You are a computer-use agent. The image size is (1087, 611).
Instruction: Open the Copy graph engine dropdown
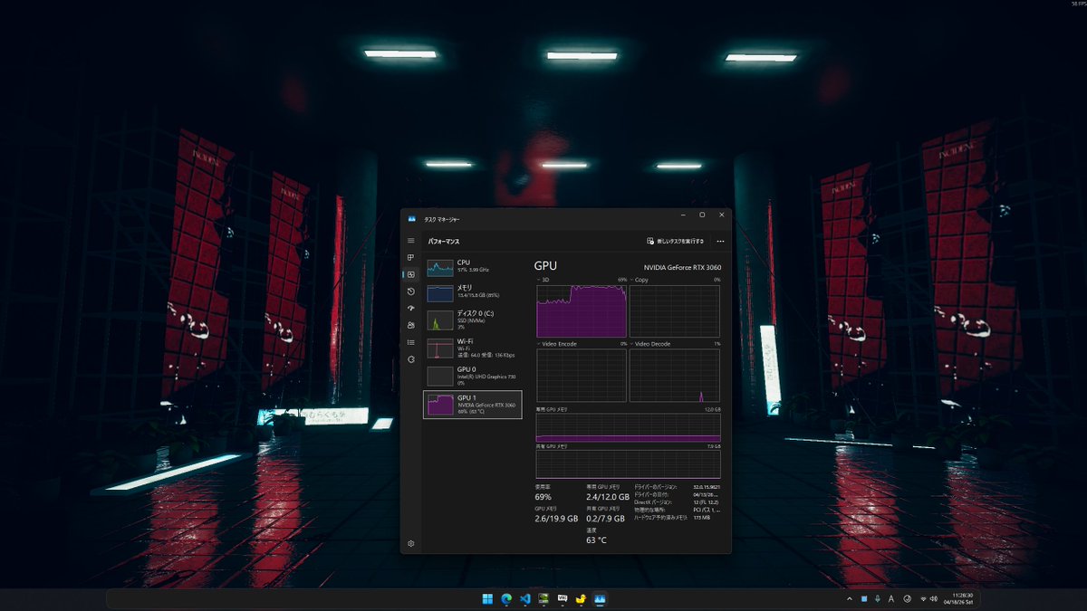[640, 280]
